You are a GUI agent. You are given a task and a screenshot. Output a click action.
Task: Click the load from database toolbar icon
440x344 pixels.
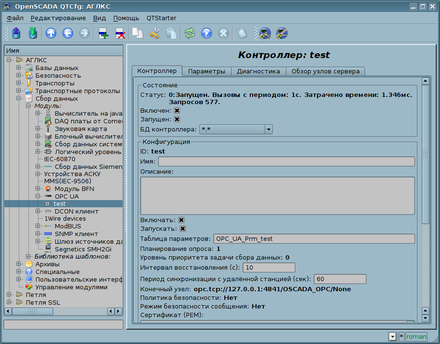click(17, 33)
